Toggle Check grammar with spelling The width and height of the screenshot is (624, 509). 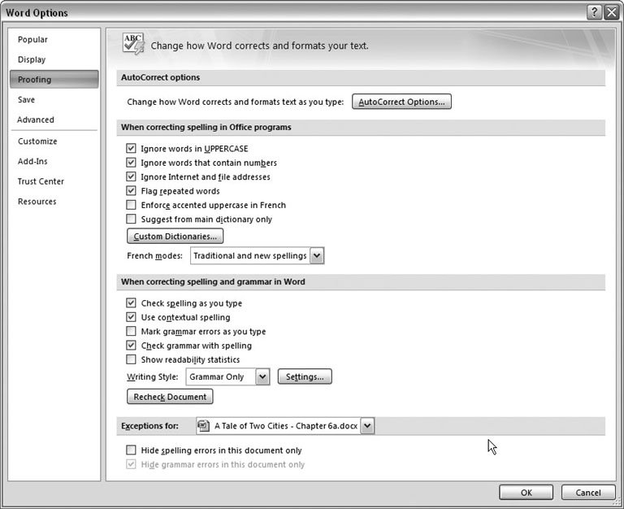[131, 346]
